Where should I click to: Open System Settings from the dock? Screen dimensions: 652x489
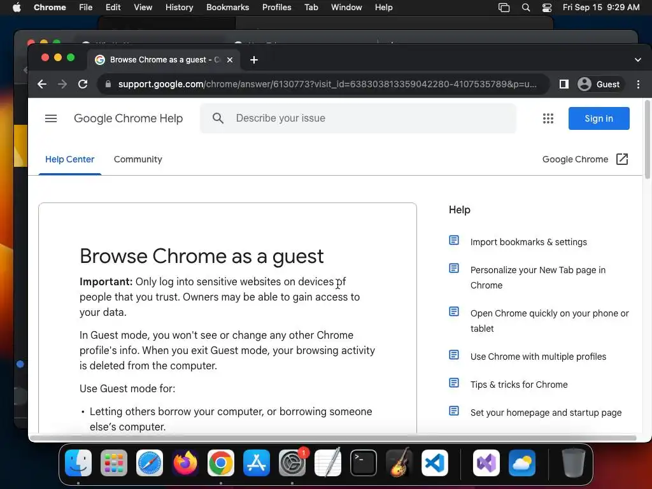[x=292, y=463]
